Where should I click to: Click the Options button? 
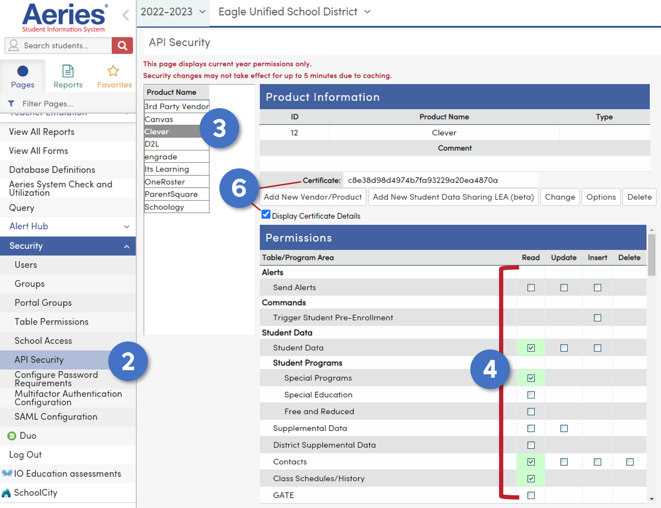pyautogui.click(x=601, y=197)
